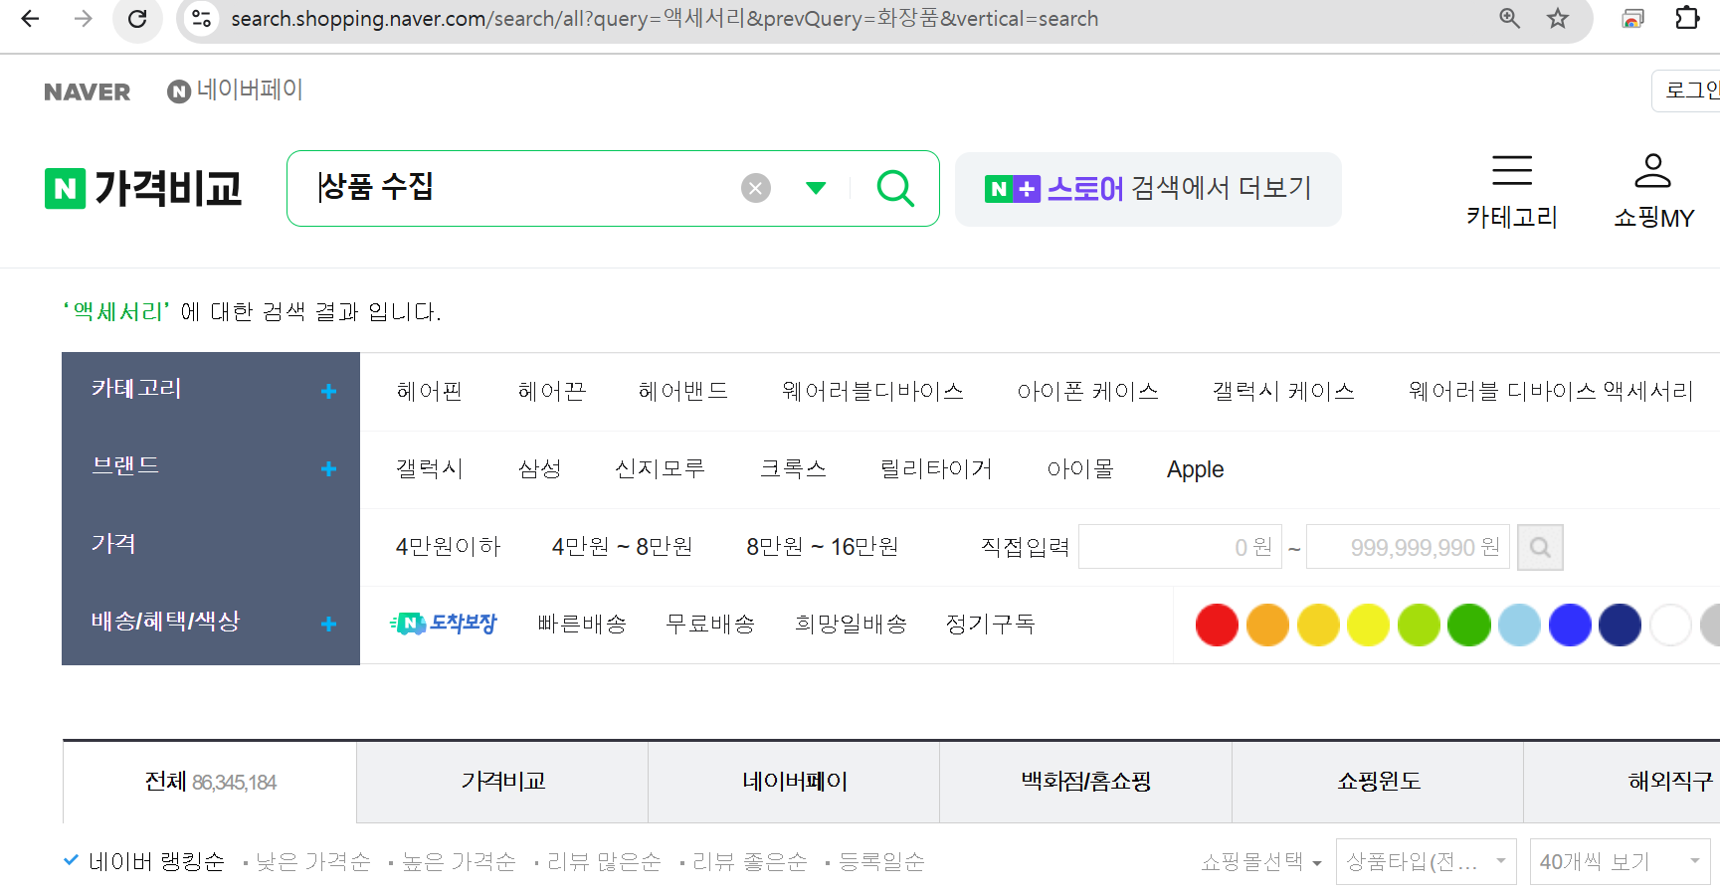Select 네이버 랭킹순 sort option
Screen dimensions: 1720x895
pos(155,861)
